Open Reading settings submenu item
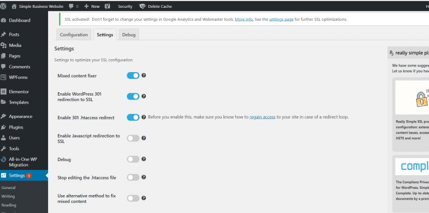429x213 pixels. coord(9,205)
